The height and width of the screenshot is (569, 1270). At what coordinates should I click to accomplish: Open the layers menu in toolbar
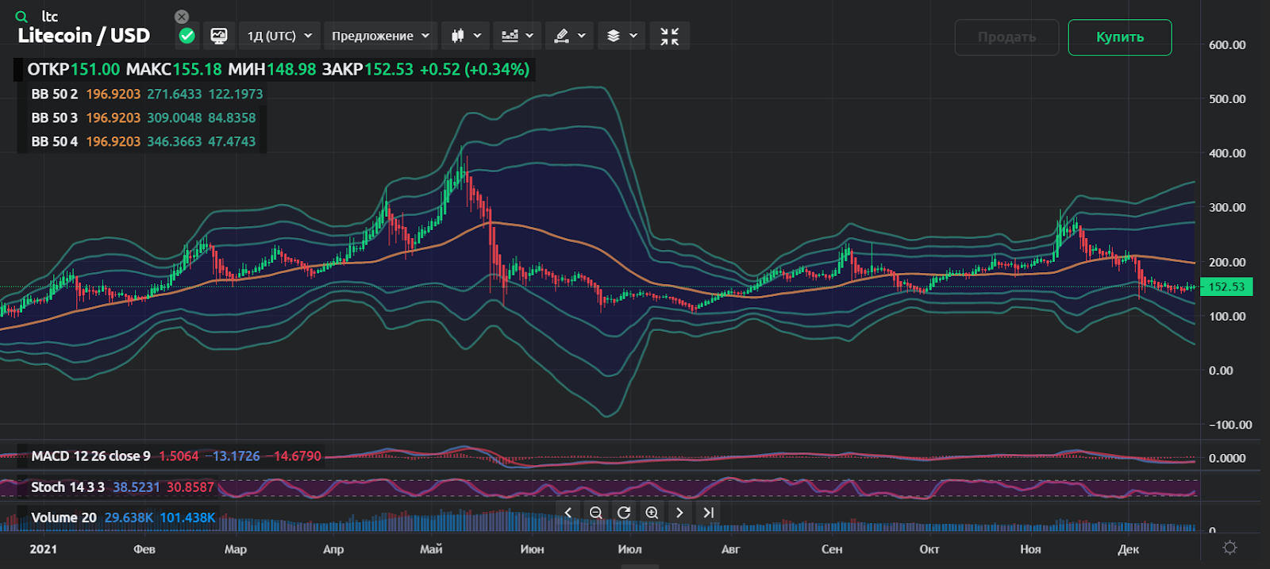click(622, 36)
